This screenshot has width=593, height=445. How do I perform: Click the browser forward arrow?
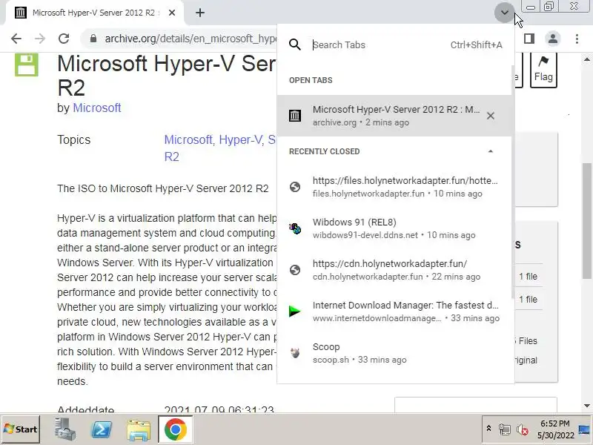click(x=40, y=39)
